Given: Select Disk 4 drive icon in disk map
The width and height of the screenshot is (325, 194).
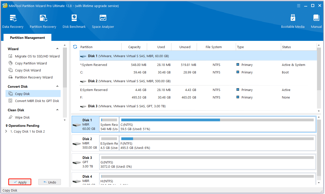Looking at the screenshot, I should point(77,181).
